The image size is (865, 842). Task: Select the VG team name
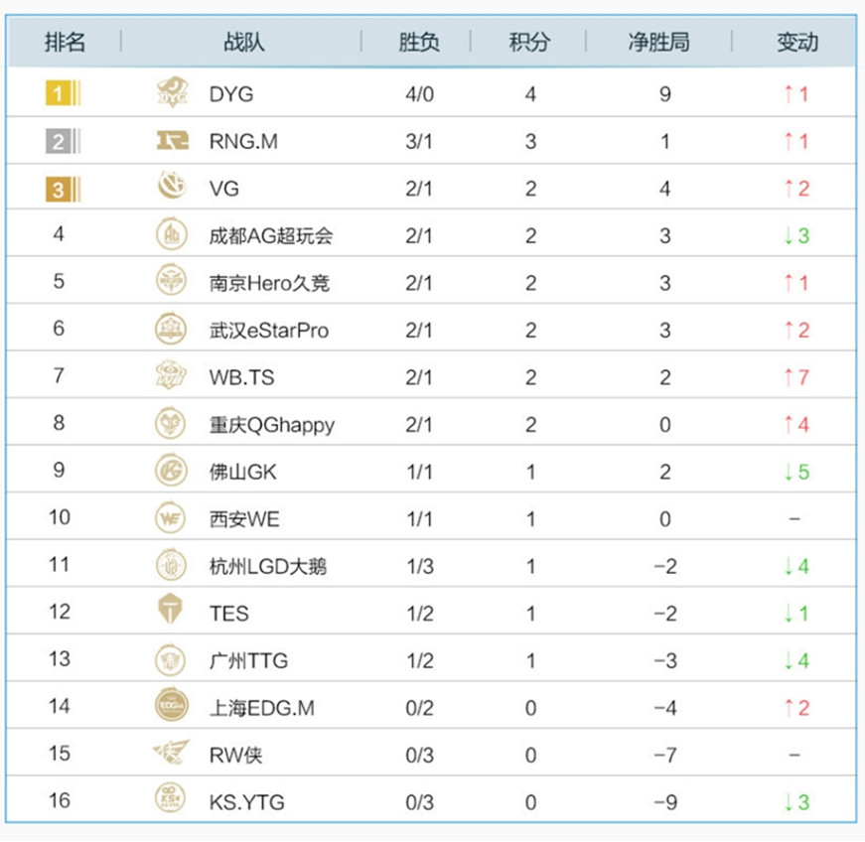(224, 189)
